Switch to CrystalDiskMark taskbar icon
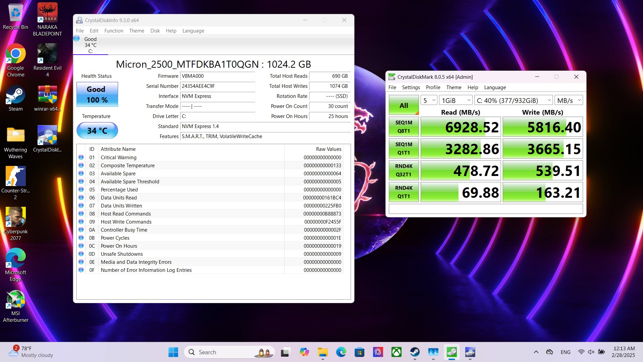The width and height of the screenshot is (643, 362). point(452,352)
